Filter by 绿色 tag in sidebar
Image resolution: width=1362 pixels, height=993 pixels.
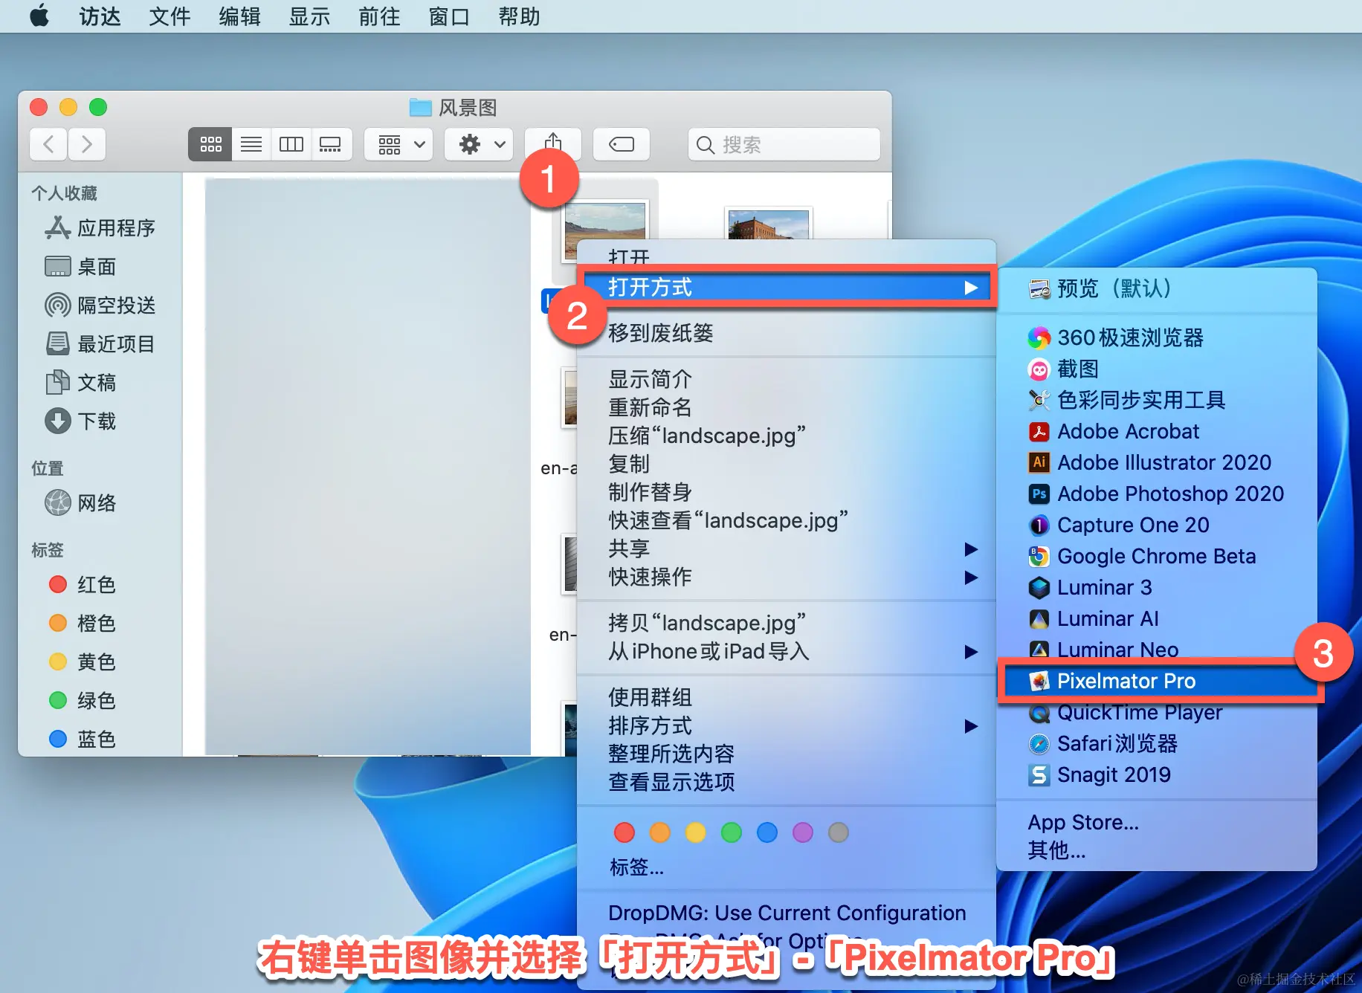tap(82, 701)
